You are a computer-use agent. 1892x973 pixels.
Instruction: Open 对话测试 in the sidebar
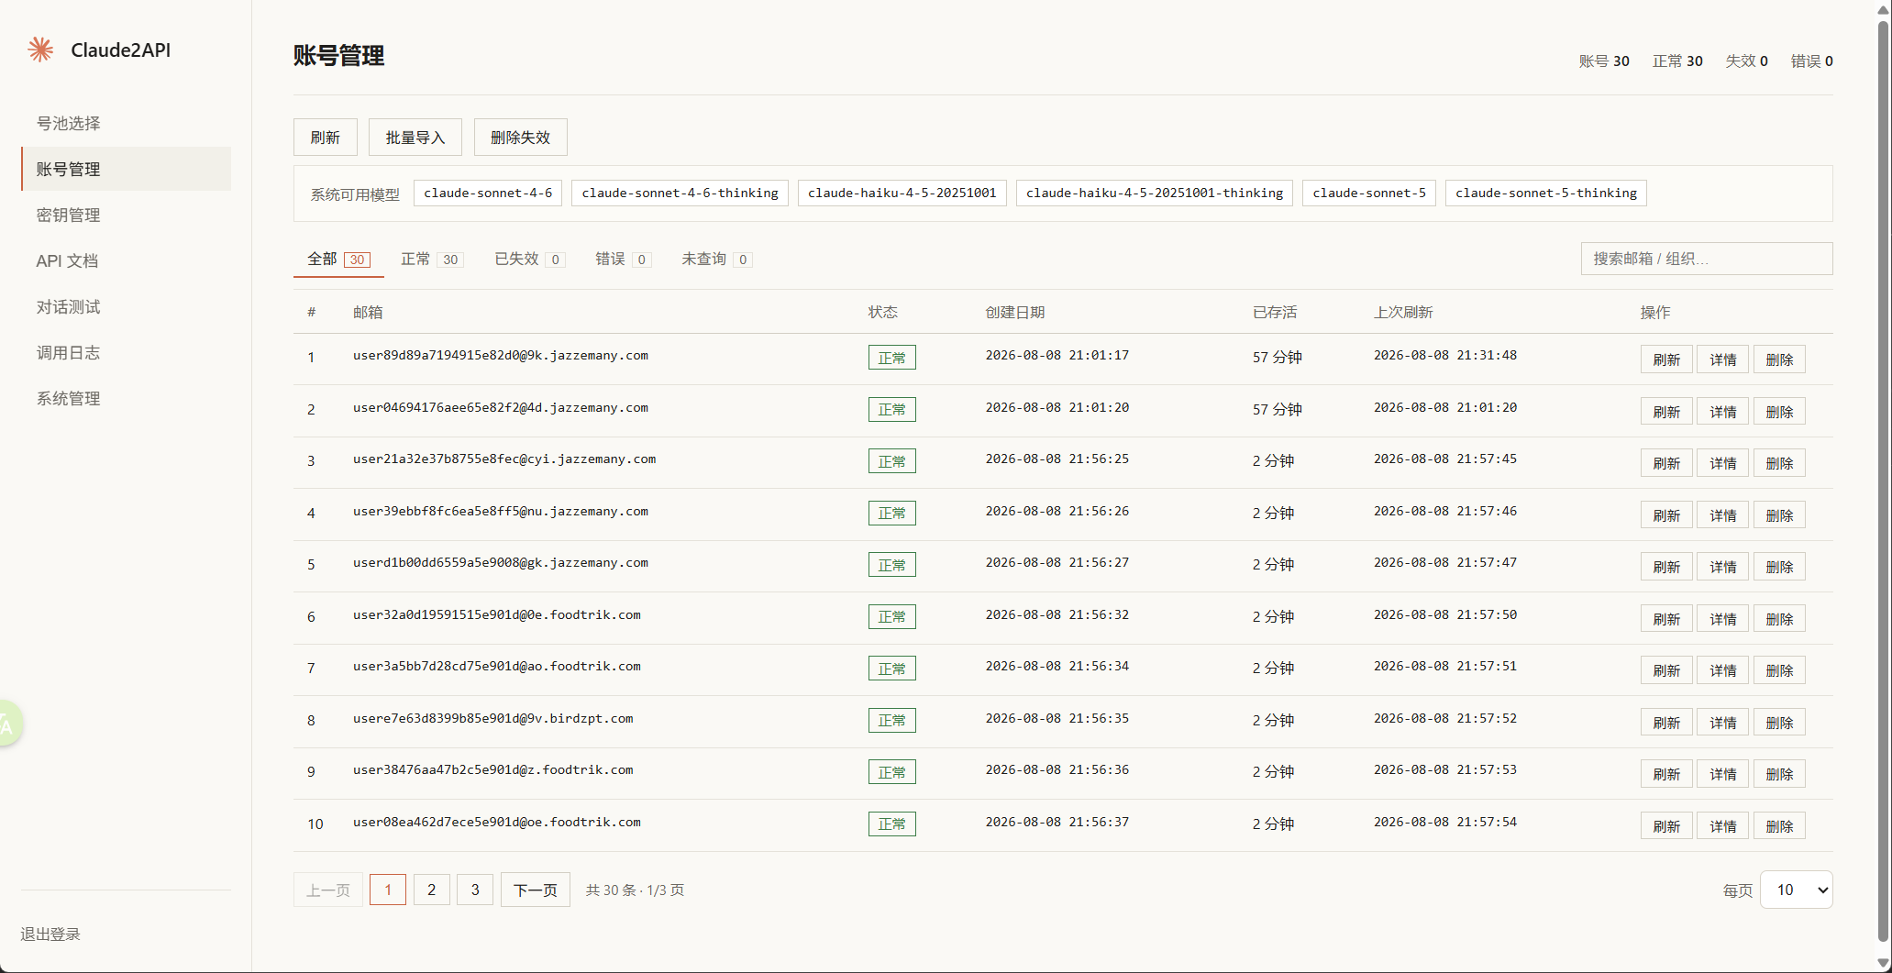click(126, 306)
